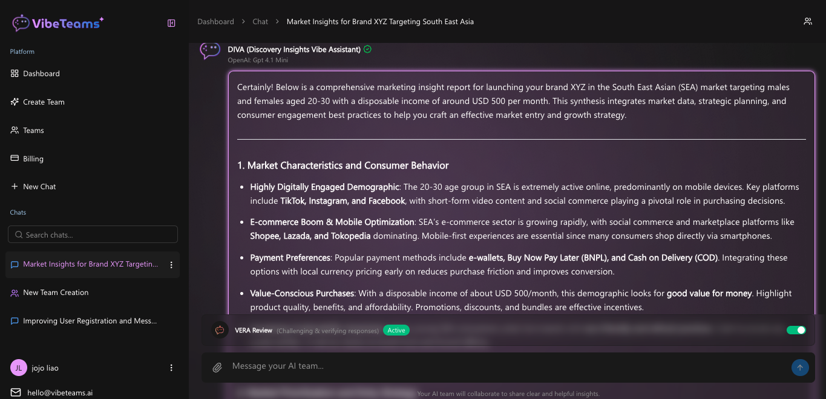Viewport: 826px width, 399px height.
Task: Open options for Market Insights chat
Action: tap(171, 265)
